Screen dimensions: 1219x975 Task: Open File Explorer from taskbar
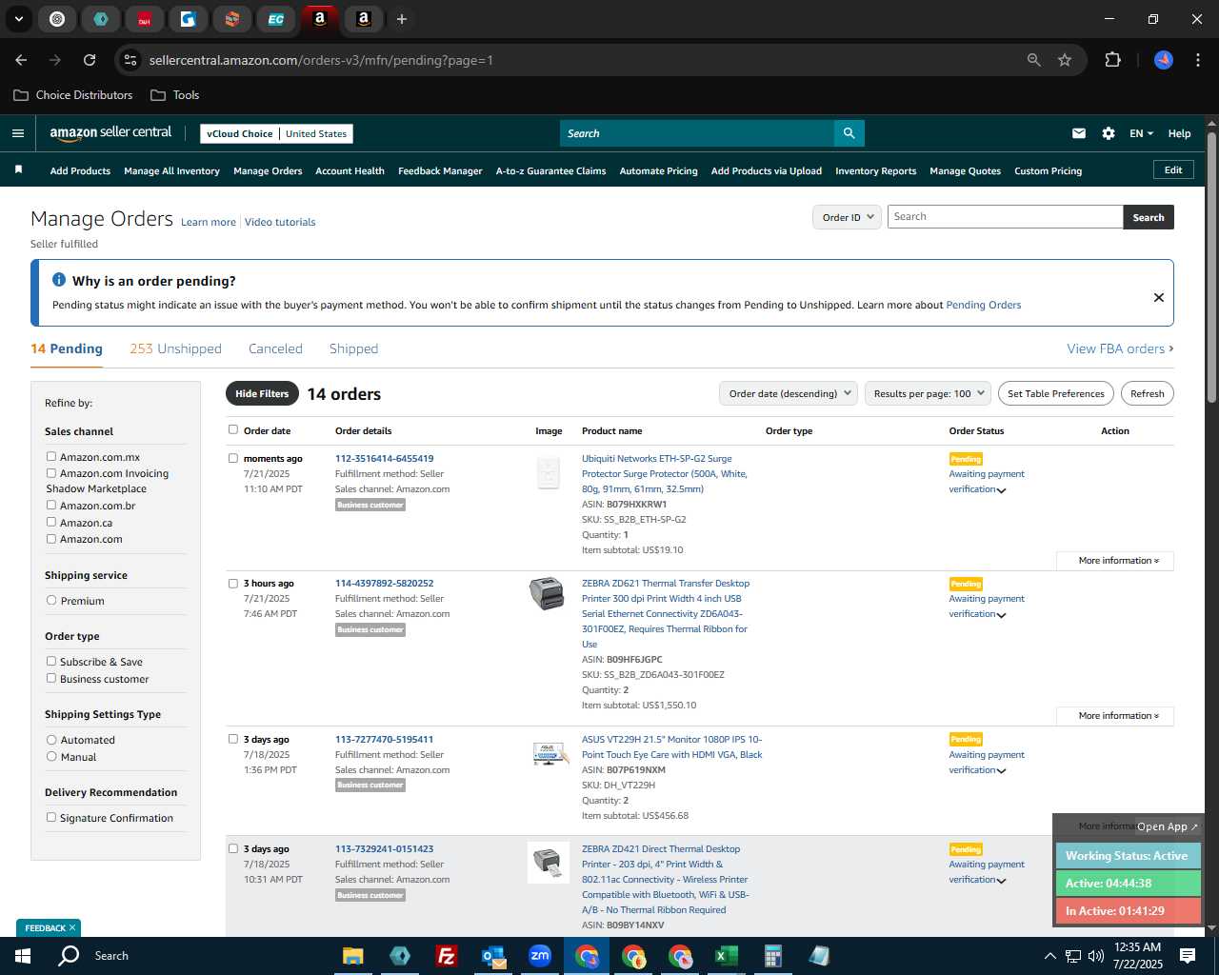(353, 956)
